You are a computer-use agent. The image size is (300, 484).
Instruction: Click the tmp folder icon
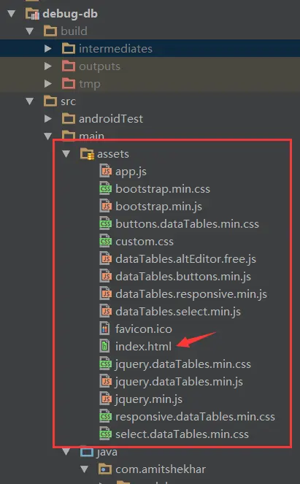pyautogui.click(x=69, y=83)
